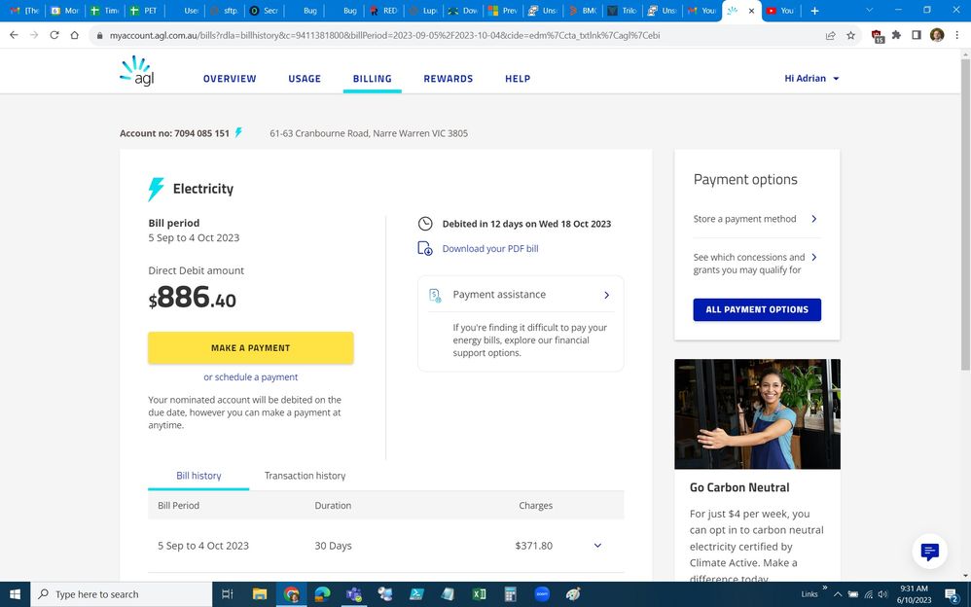The image size is (971, 607).
Task: Open browser extensions puzzle icon
Action: tap(896, 35)
